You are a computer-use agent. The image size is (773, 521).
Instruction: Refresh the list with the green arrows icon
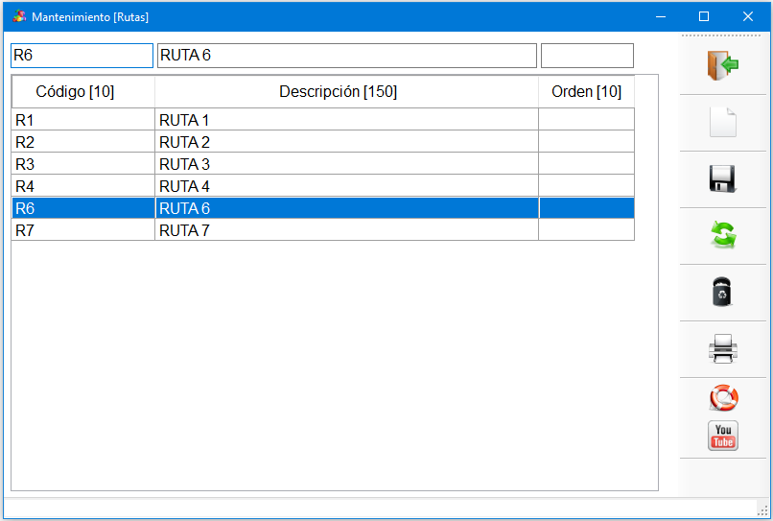[723, 235]
